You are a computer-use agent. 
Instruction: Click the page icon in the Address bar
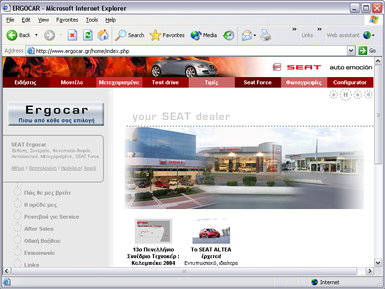30,51
